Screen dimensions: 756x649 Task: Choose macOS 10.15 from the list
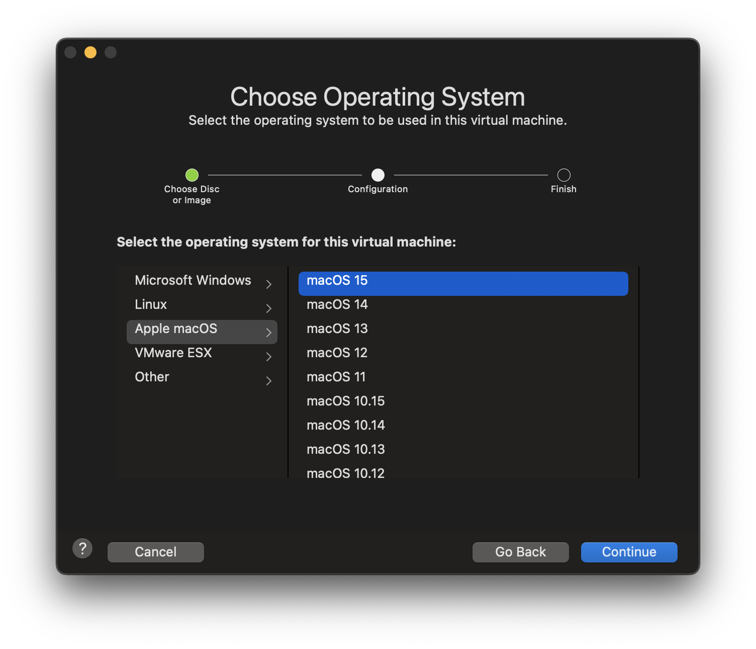pyautogui.click(x=463, y=404)
